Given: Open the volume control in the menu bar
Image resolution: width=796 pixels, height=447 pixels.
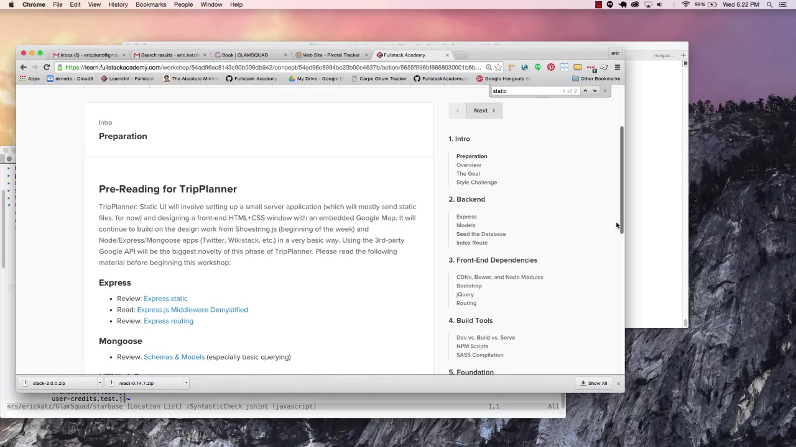Looking at the screenshot, I should point(660,4).
